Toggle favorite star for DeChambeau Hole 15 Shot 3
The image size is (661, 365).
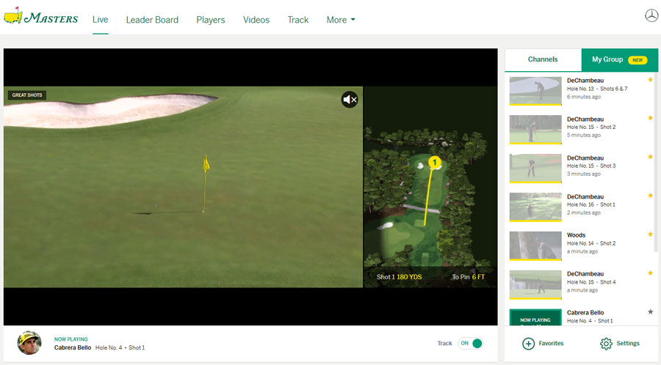point(651,157)
